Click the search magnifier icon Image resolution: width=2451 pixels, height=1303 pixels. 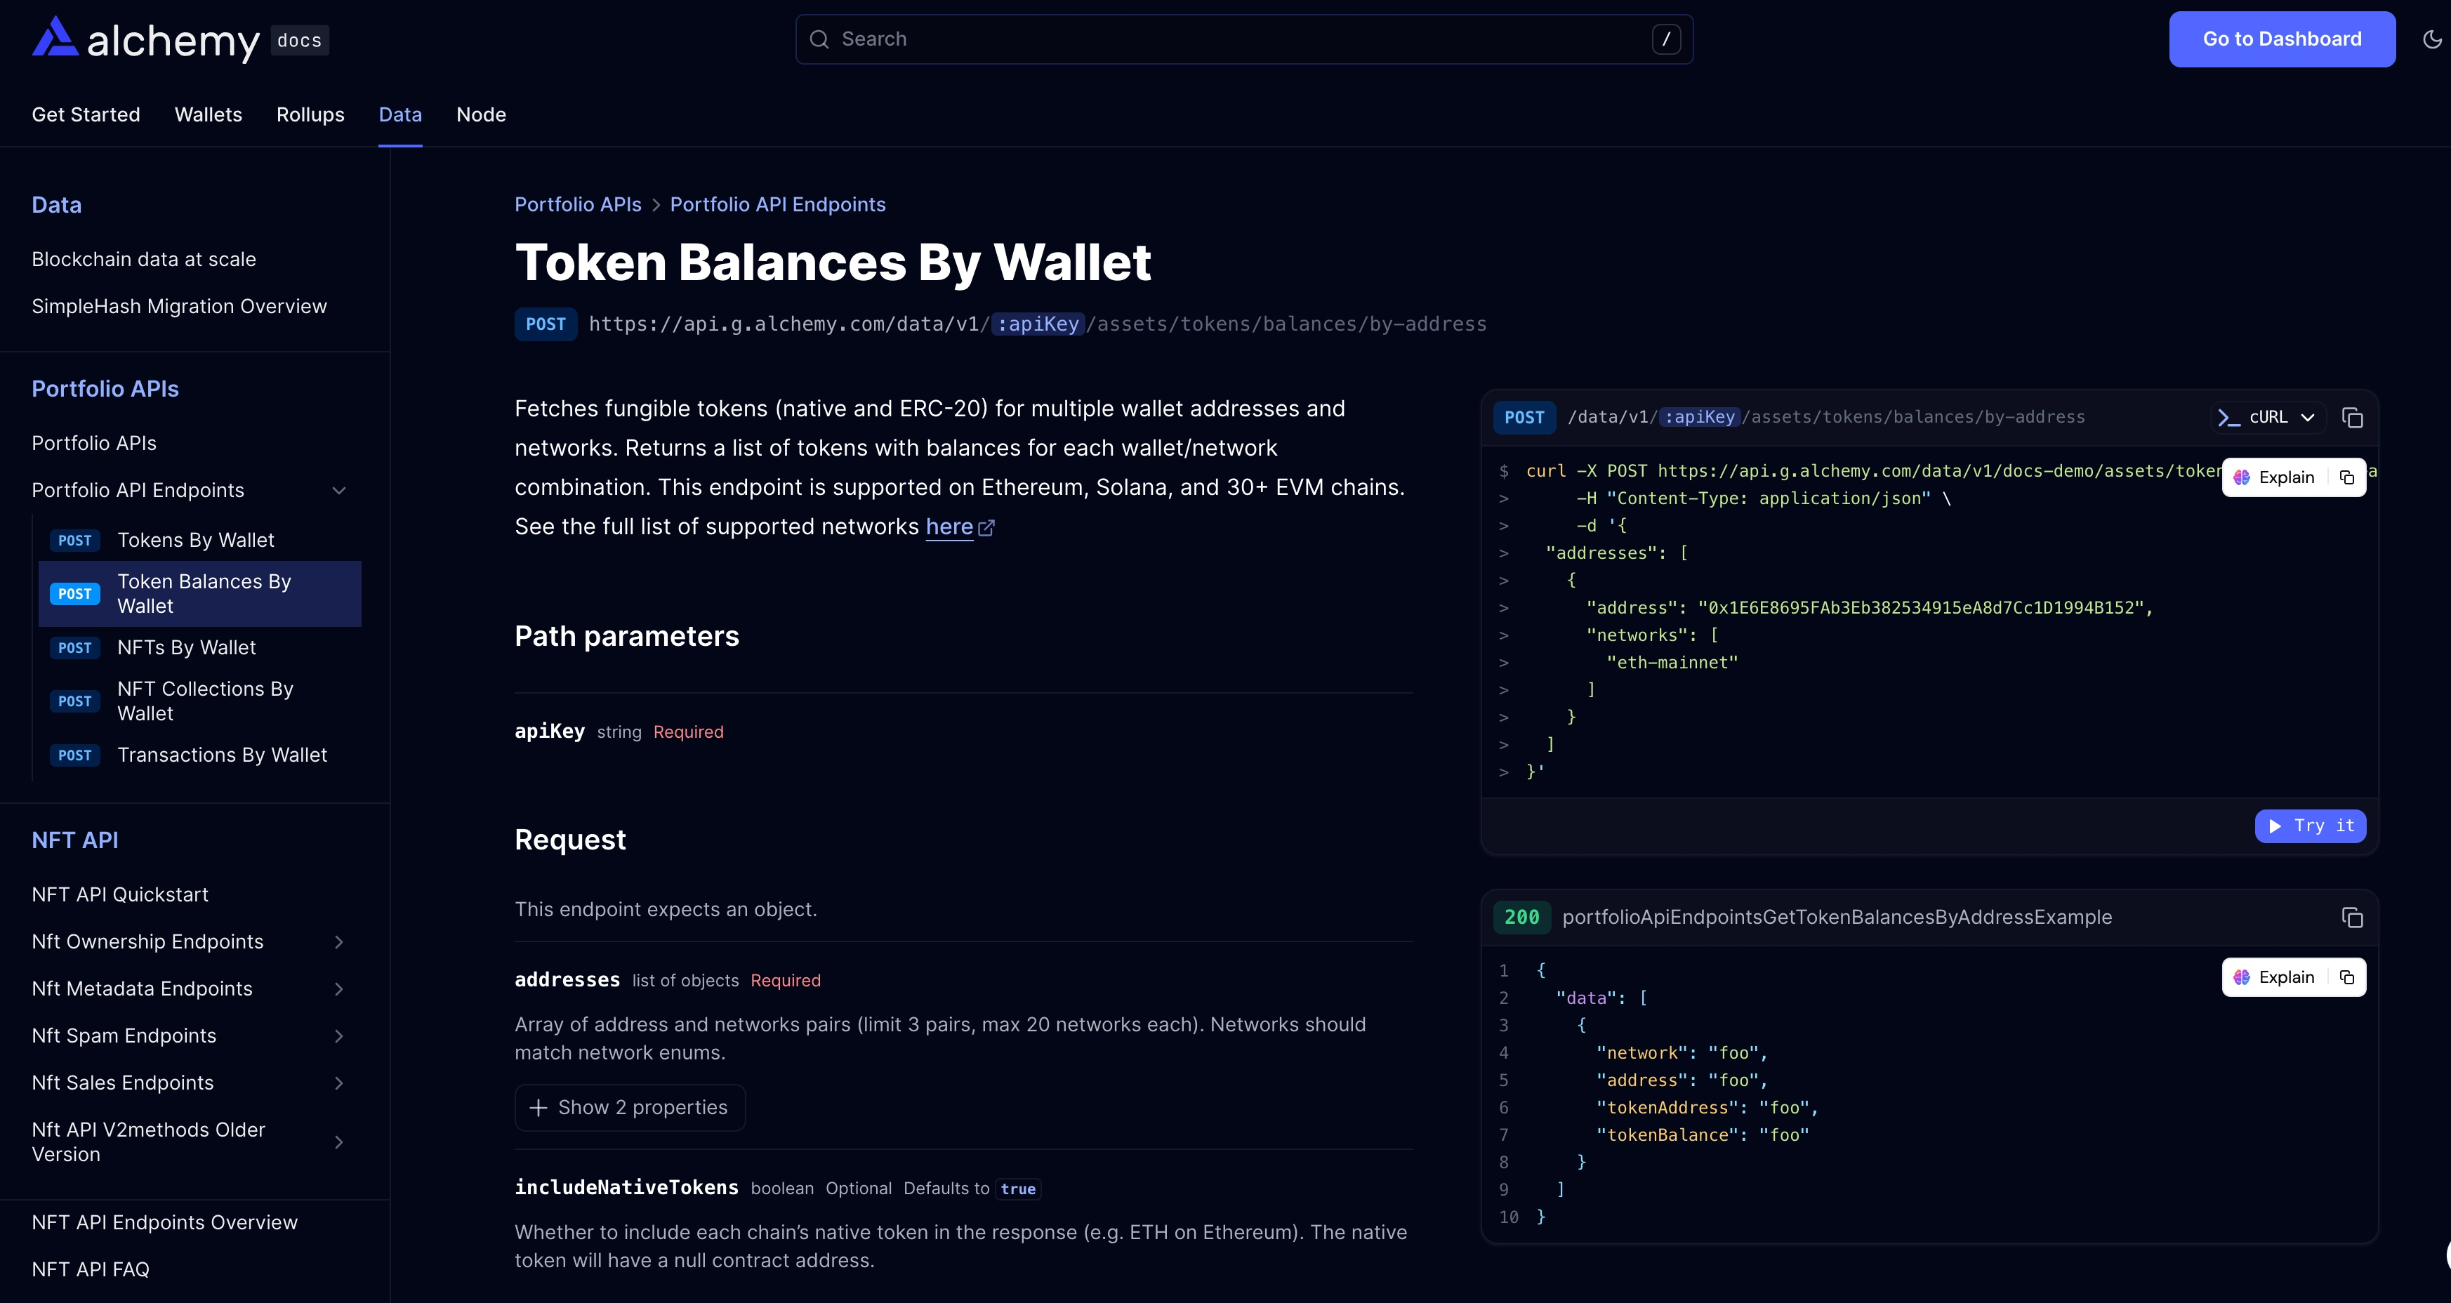(819, 39)
